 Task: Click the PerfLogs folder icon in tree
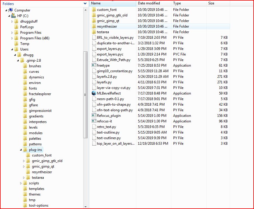click(16, 27)
